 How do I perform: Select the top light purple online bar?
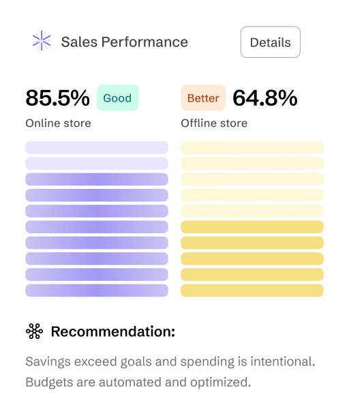pos(97,148)
